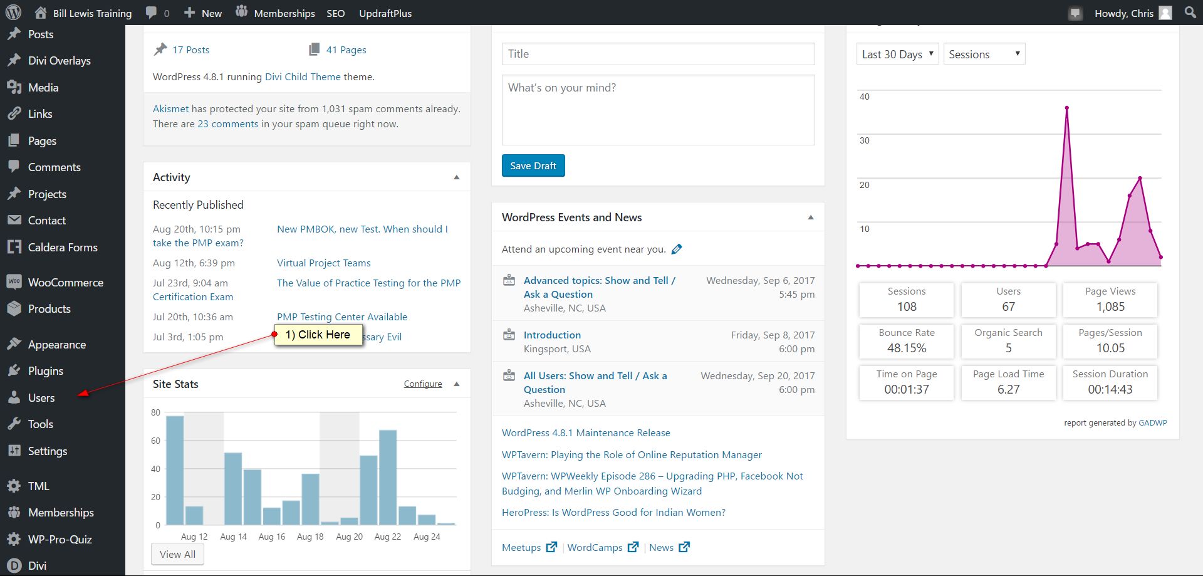The image size is (1203, 576).
Task: Click the Users icon in sidebar
Action: coord(14,397)
